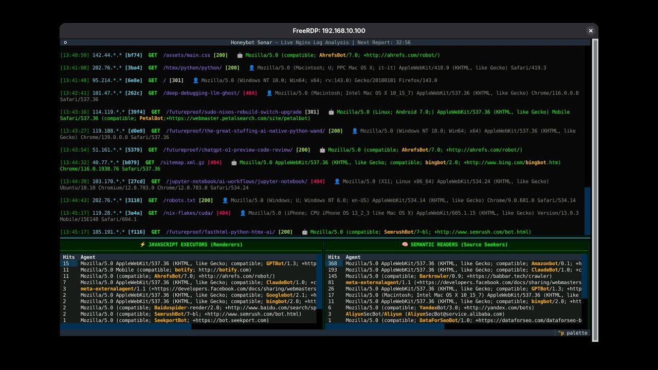Screen dimensions: 658x370
Task: Open the ^p palette command in the footer
Action: point(573,333)
